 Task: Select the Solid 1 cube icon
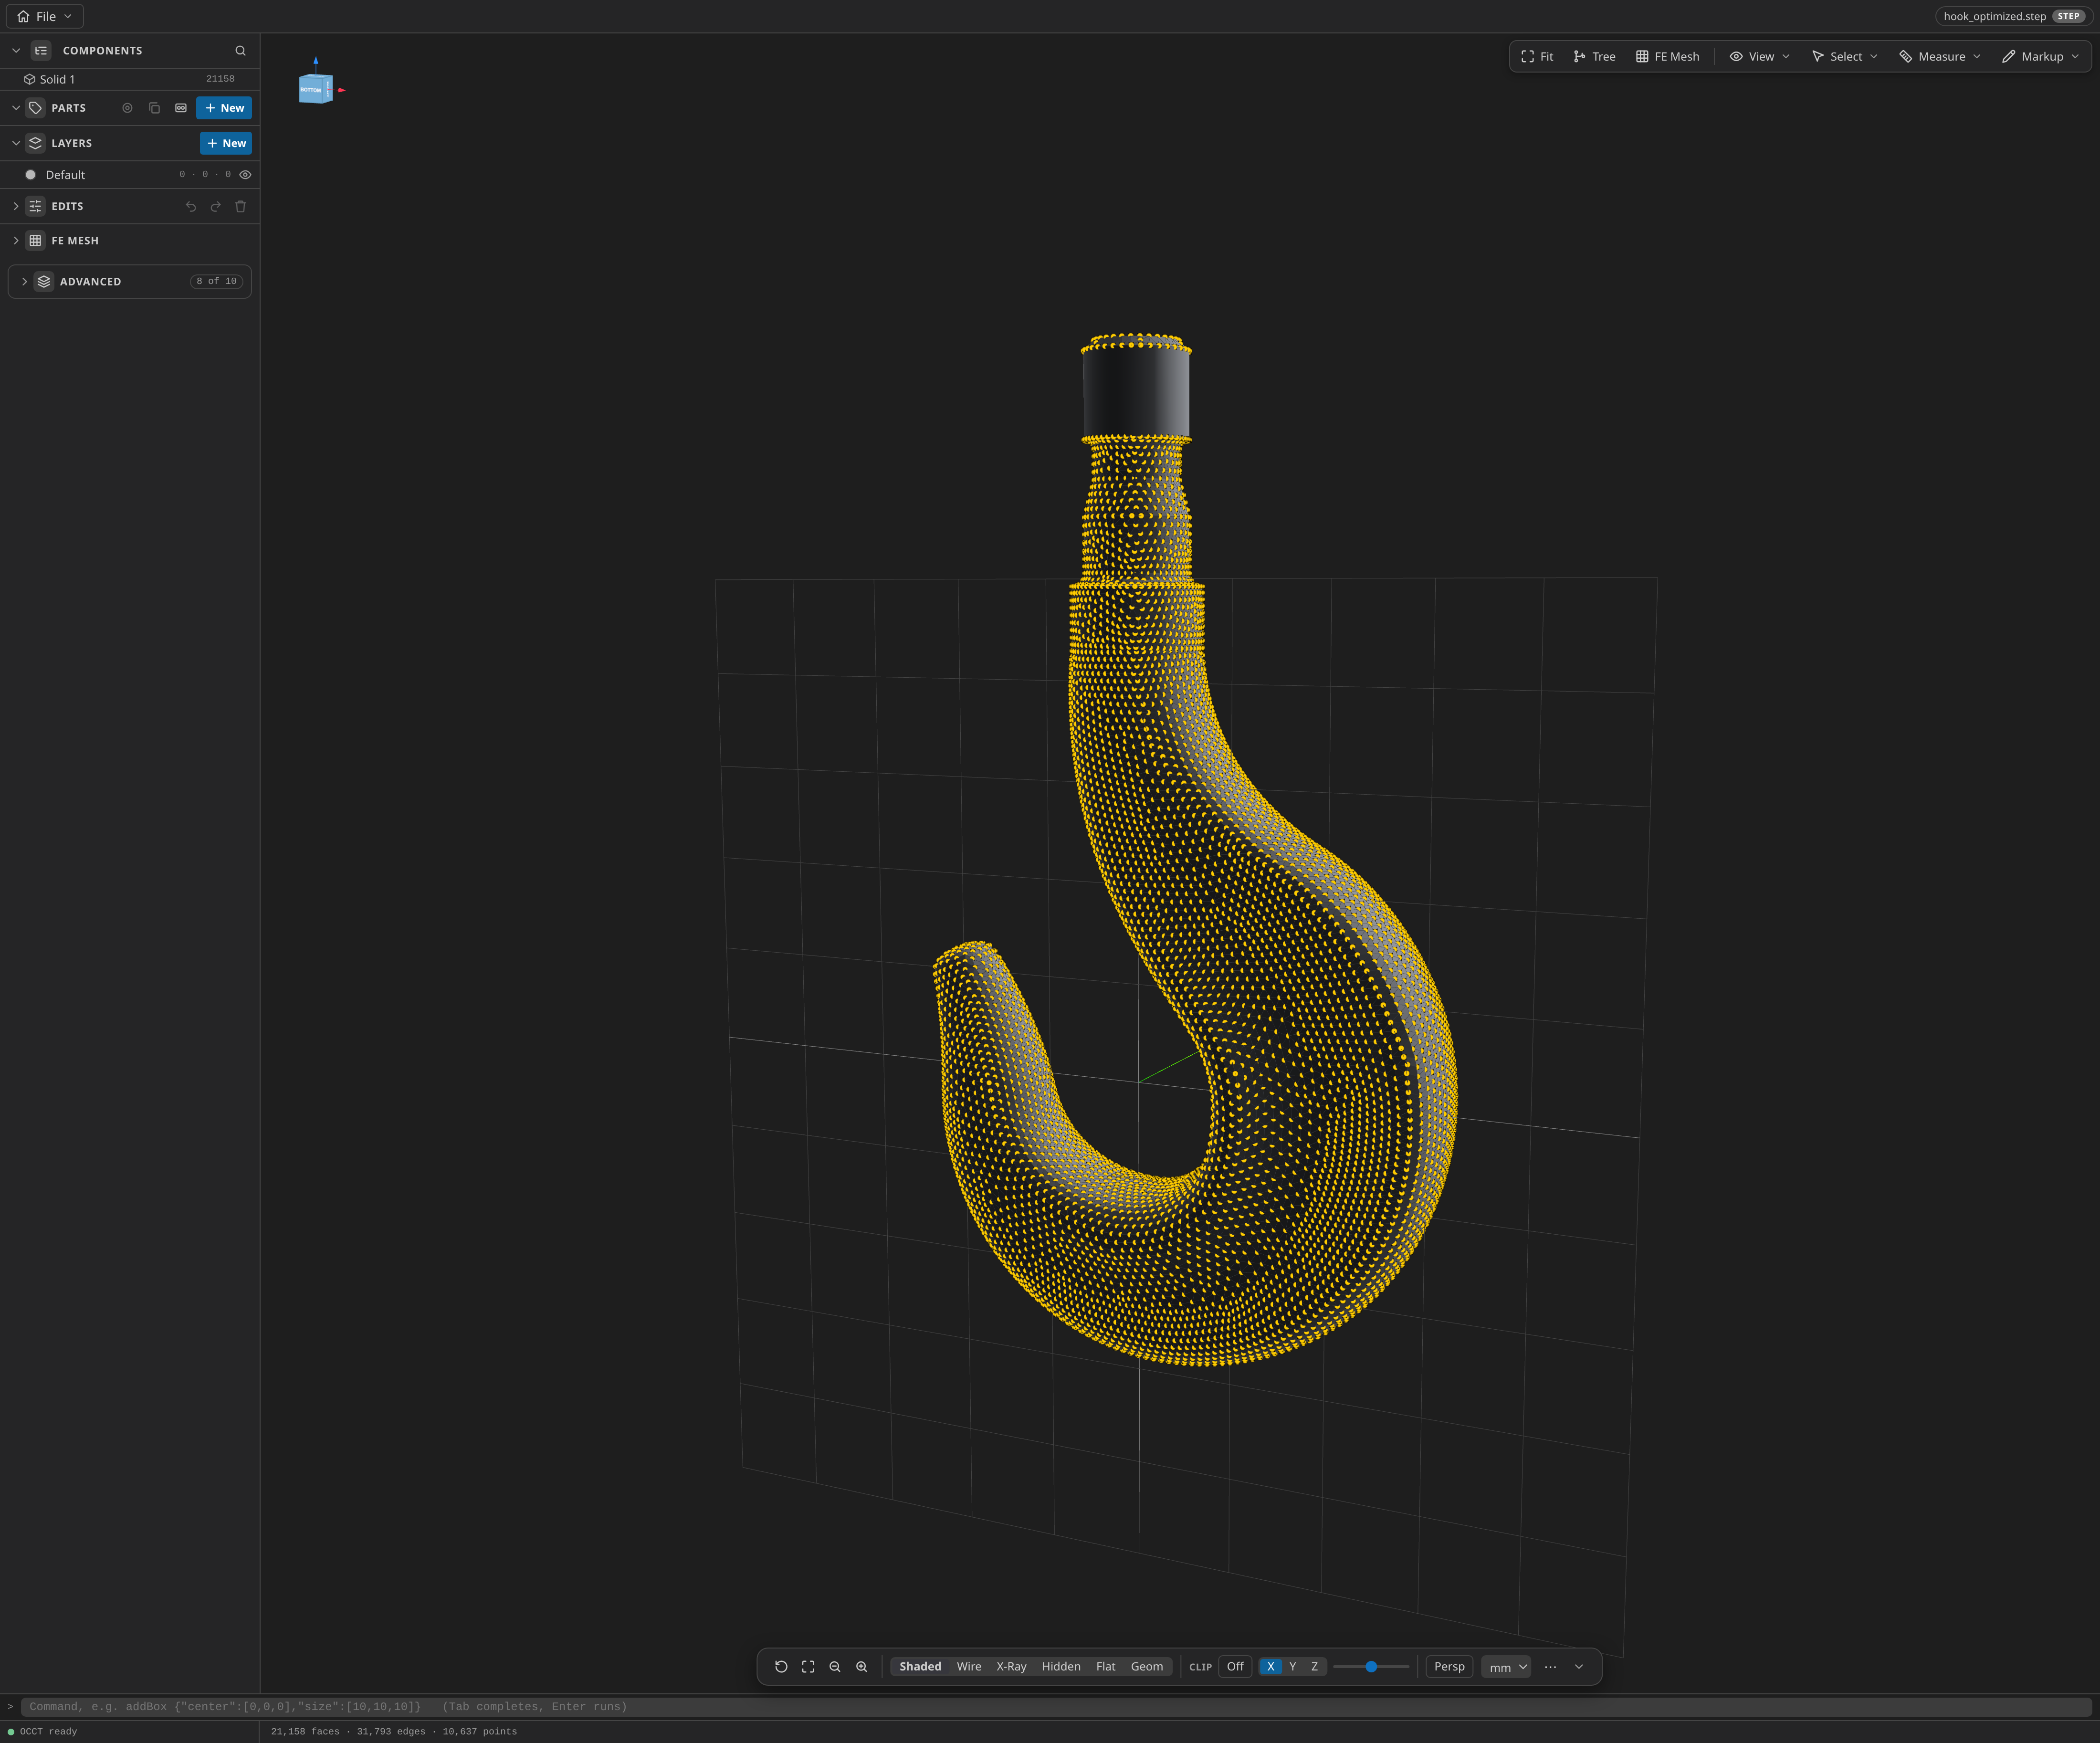point(30,79)
